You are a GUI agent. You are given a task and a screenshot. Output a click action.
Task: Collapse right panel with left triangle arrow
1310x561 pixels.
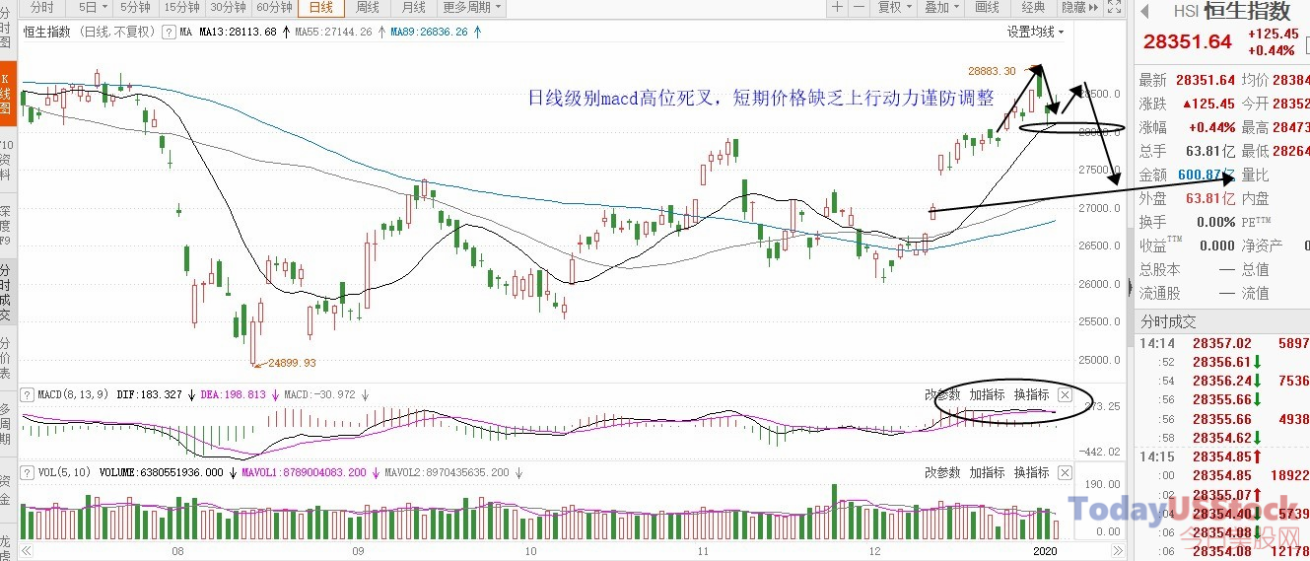click(1143, 12)
